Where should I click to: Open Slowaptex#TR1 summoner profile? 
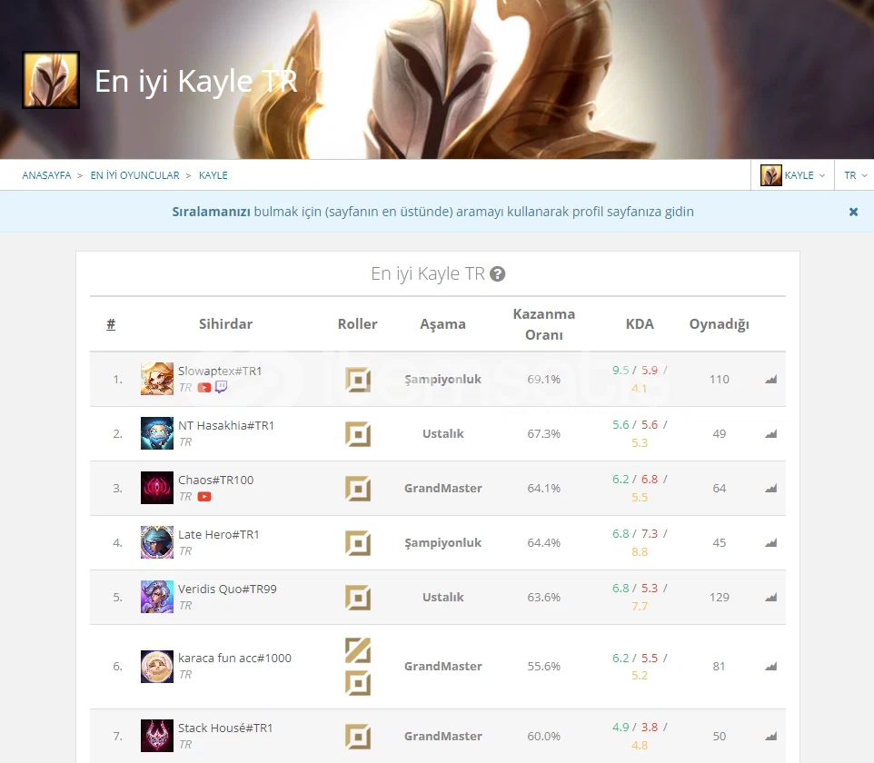pos(220,371)
